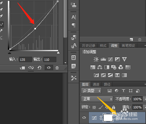The height and width of the screenshot is (124, 146).
Task: Click the 输入 value field showing 135
Action: (x=25, y=60)
